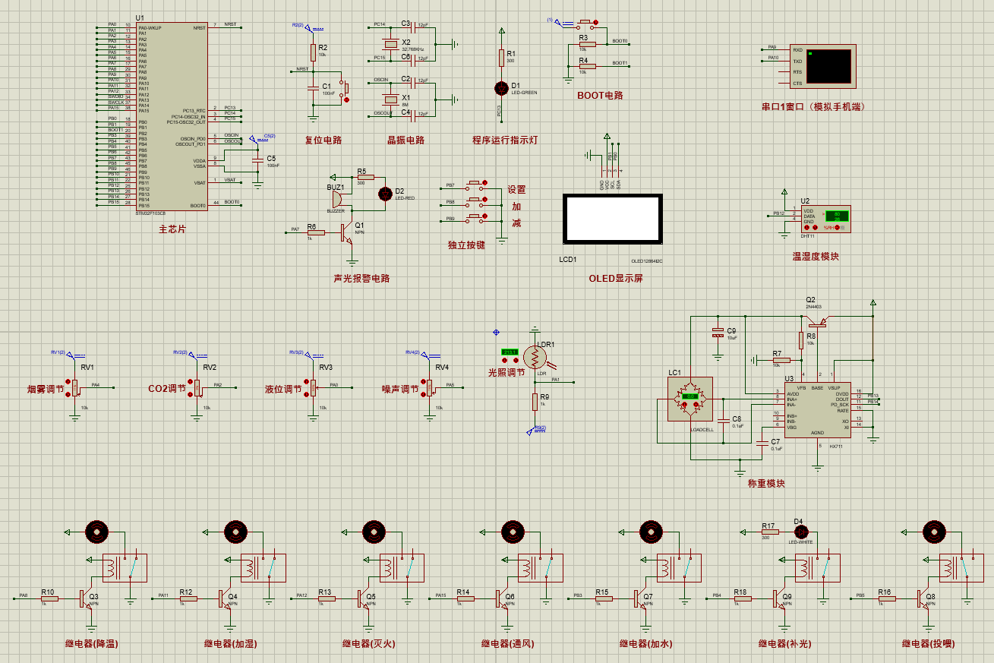Select the LCD1 OLED display screen
994x663 pixels.
[611, 219]
